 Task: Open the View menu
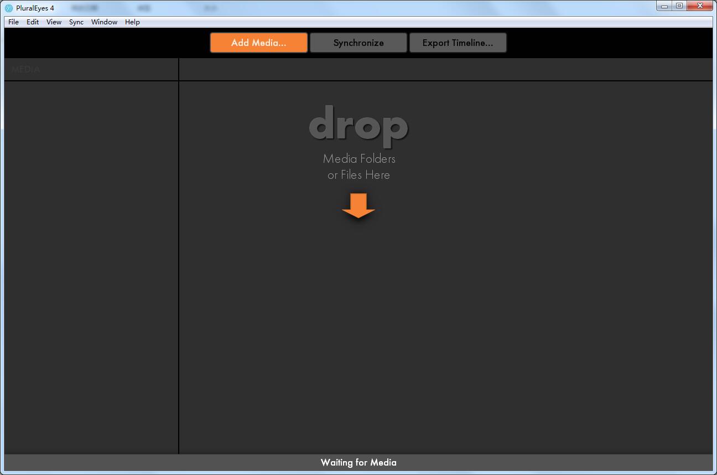pyautogui.click(x=54, y=22)
